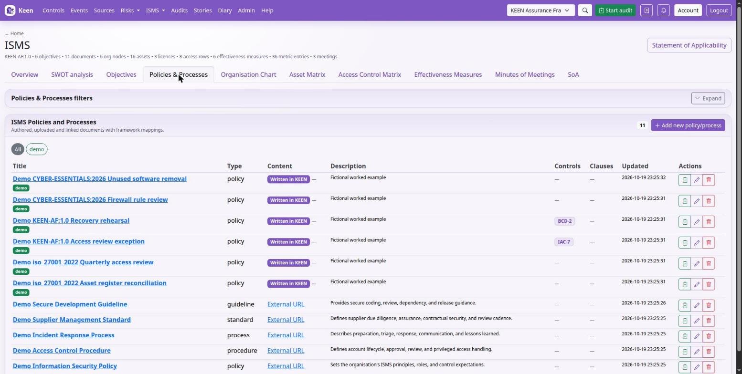Edit Demo Access review exception row
Screen dimensions: 742x374
[x=697, y=242]
